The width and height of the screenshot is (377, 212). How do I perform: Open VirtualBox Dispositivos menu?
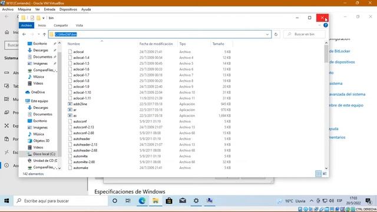point(68,9)
